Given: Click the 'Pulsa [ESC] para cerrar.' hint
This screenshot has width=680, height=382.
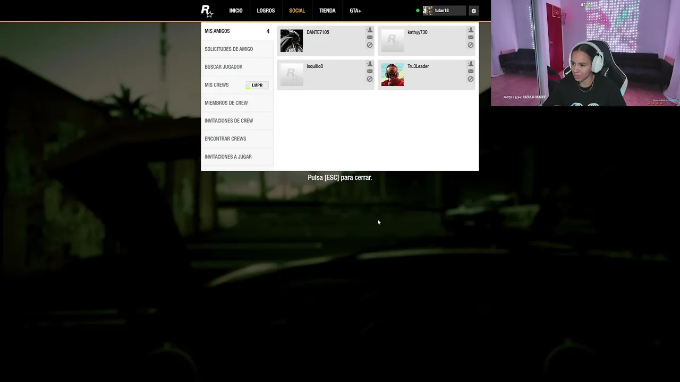Looking at the screenshot, I should click(340, 178).
